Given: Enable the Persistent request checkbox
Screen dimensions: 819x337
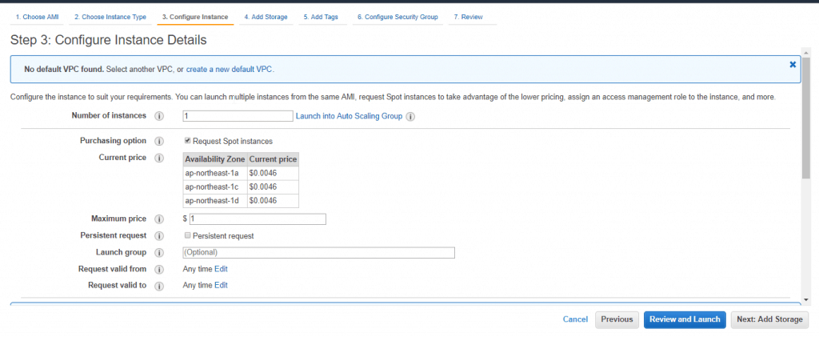Looking at the screenshot, I should [187, 235].
